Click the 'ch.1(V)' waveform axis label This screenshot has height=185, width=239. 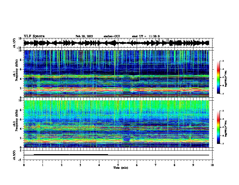pyautogui.click(x=14, y=43)
